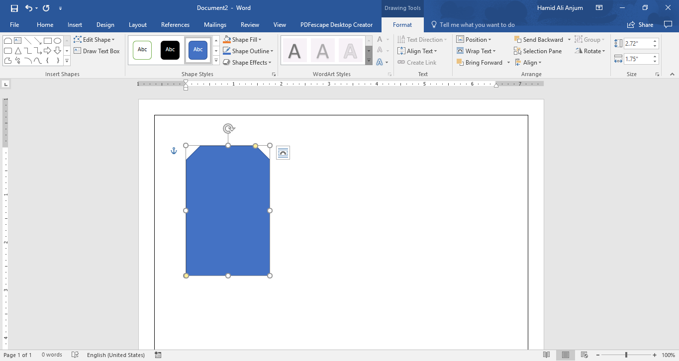
Task: Open the Wrap Text dropdown
Action: (x=477, y=51)
